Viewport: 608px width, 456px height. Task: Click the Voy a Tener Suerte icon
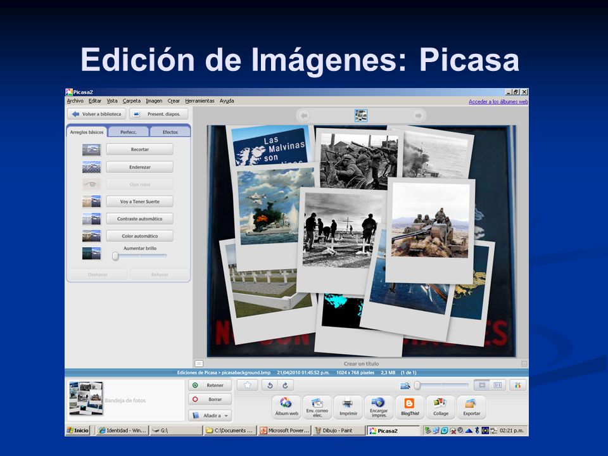(91, 201)
